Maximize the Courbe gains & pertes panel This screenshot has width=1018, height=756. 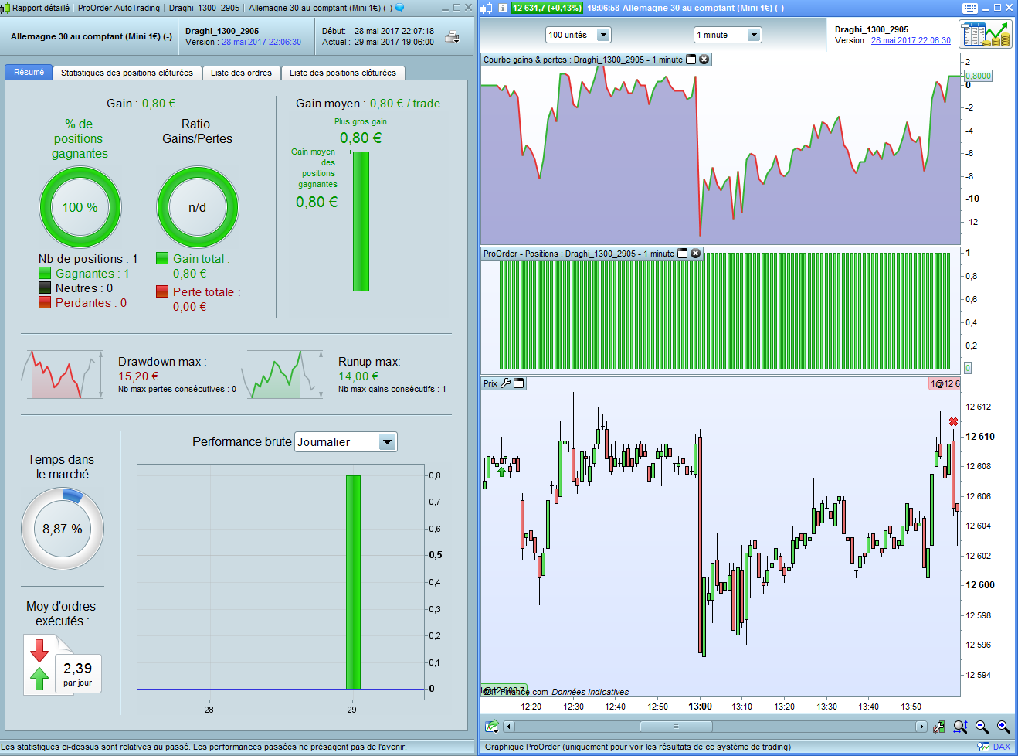(x=691, y=60)
